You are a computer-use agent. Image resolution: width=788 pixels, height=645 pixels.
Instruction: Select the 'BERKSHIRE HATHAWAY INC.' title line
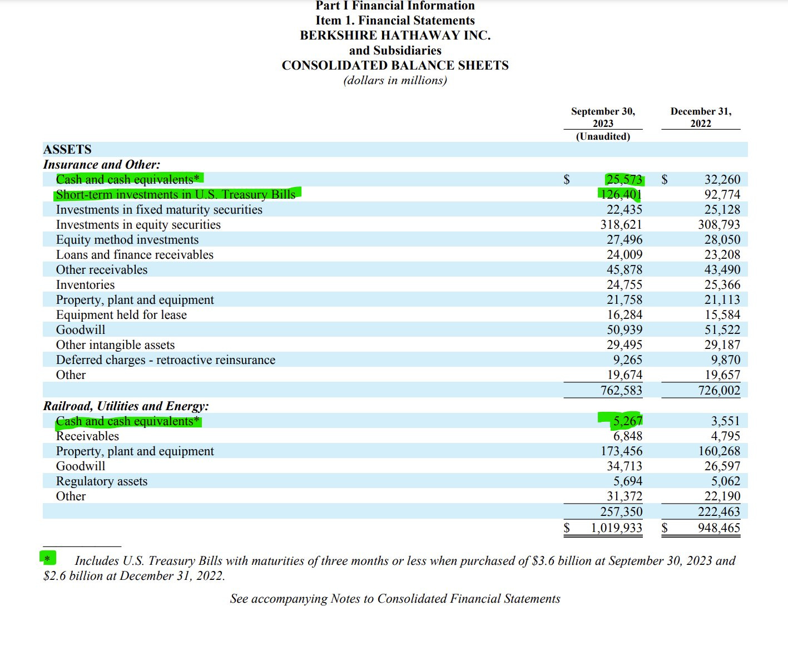(x=395, y=35)
